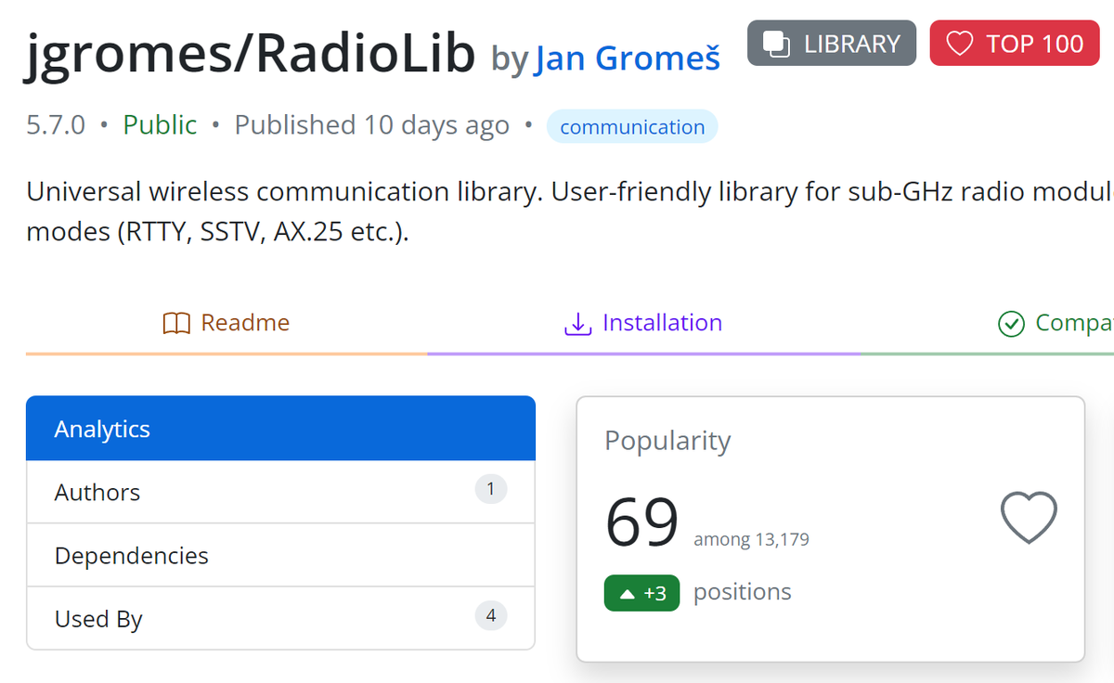Select Authors in the side menu
Image resolution: width=1114 pixels, height=683 pixels.
(x=280, y=492)
